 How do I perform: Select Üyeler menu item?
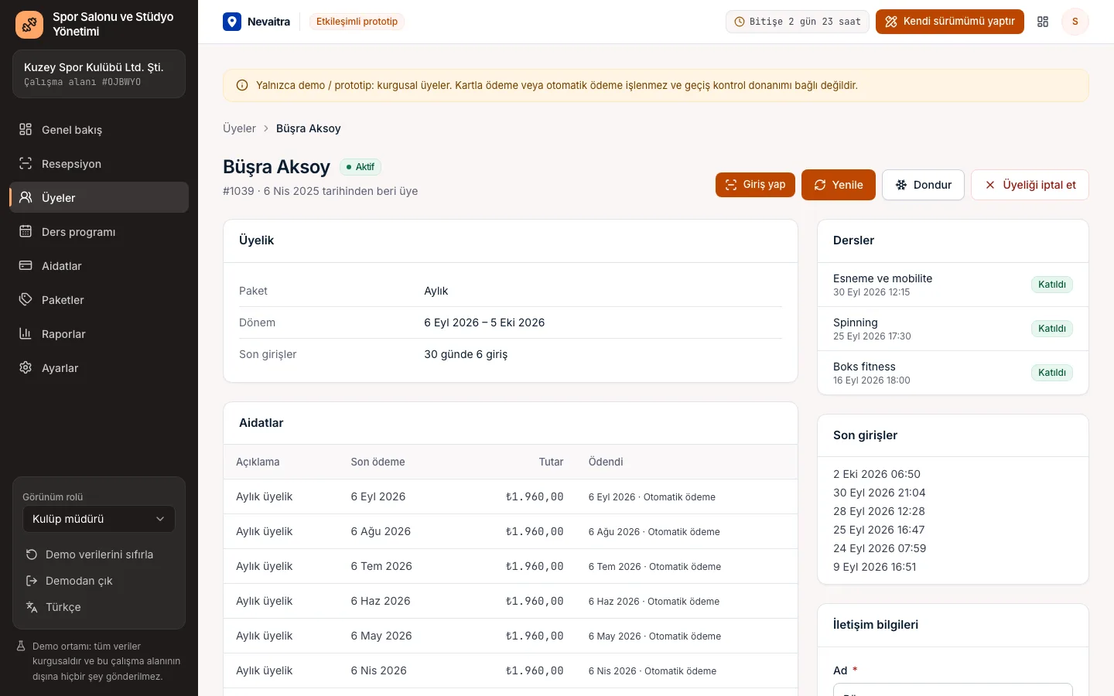(x=99, y=197)
